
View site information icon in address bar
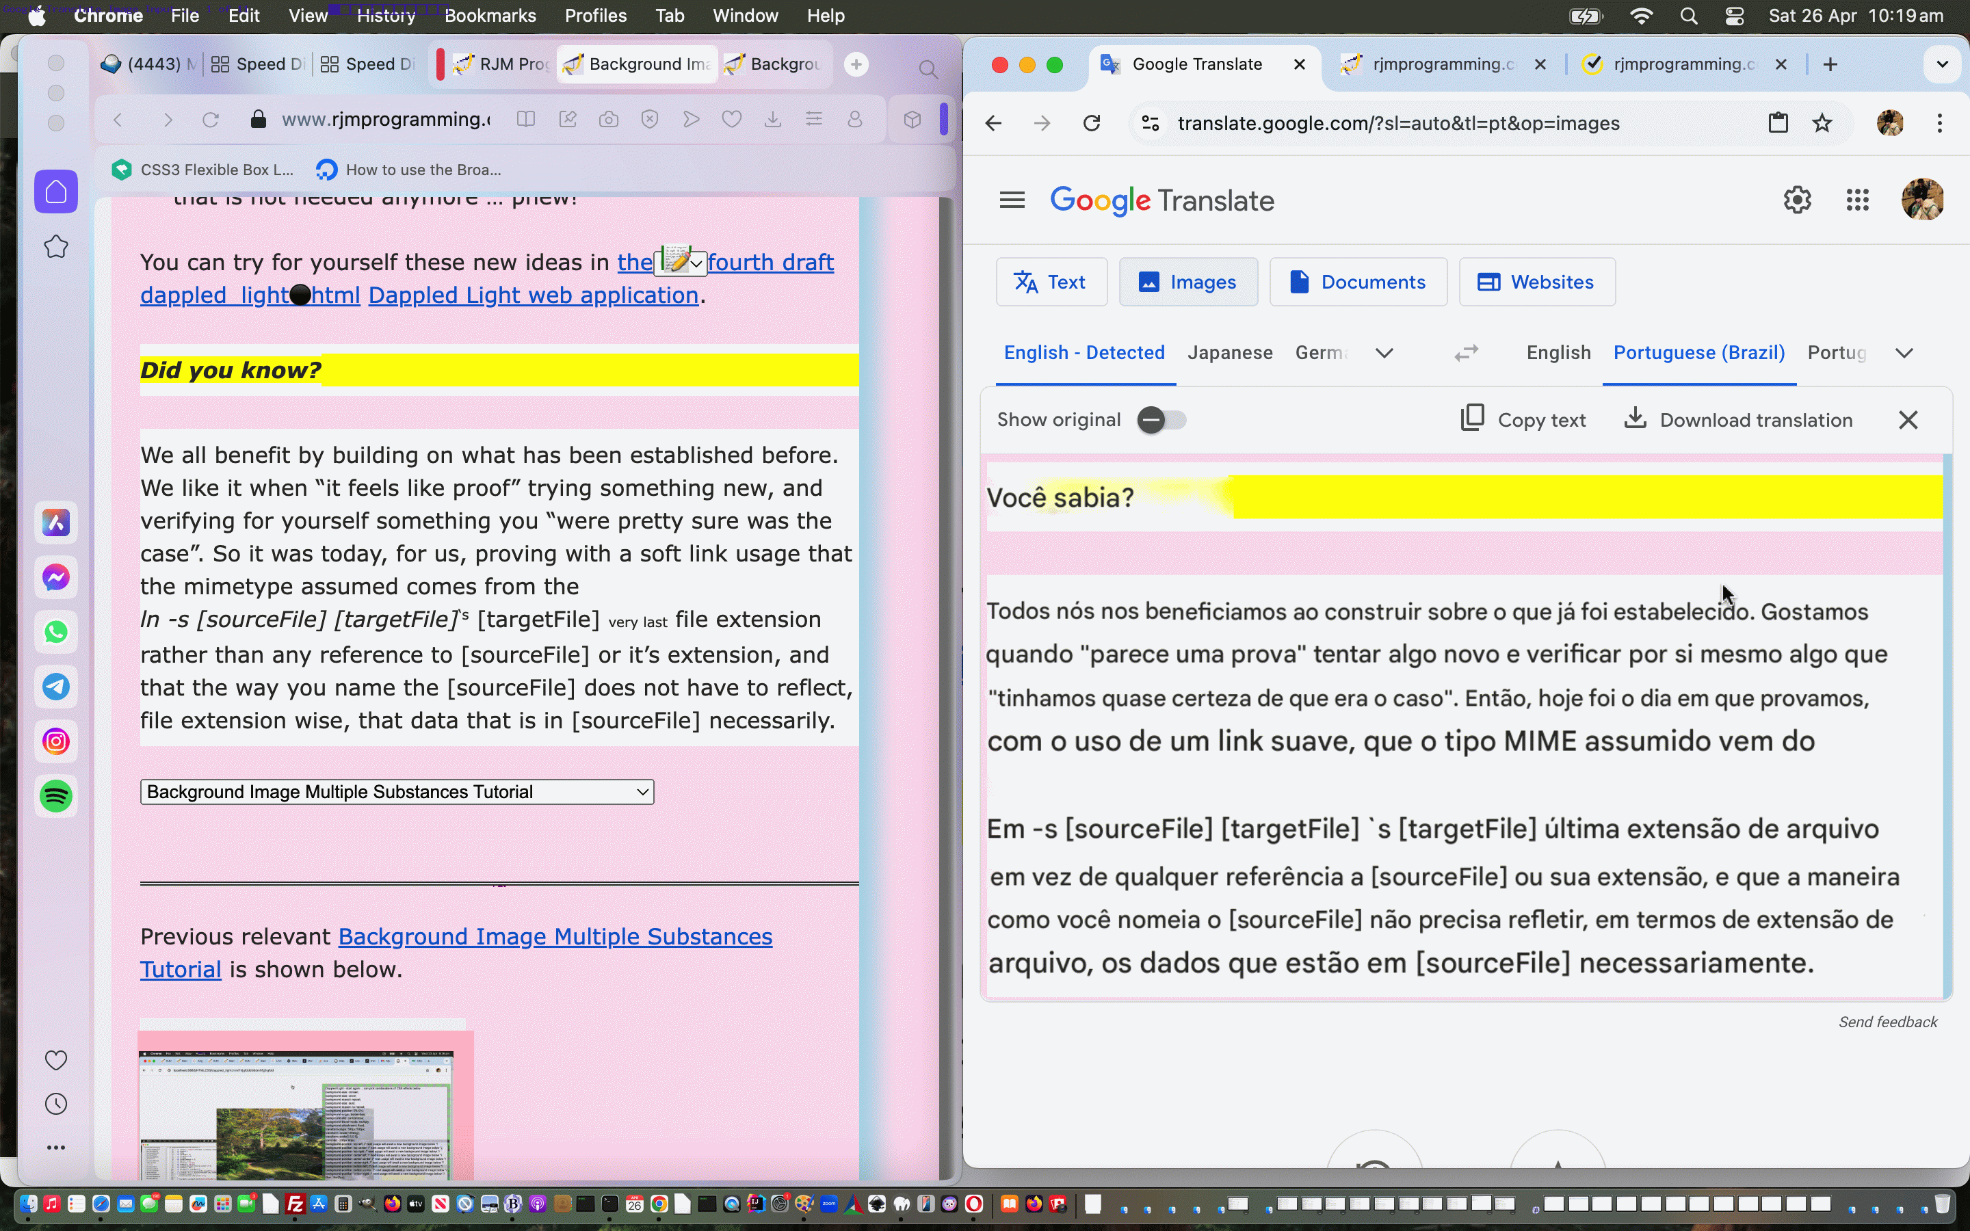point(1151,123)
